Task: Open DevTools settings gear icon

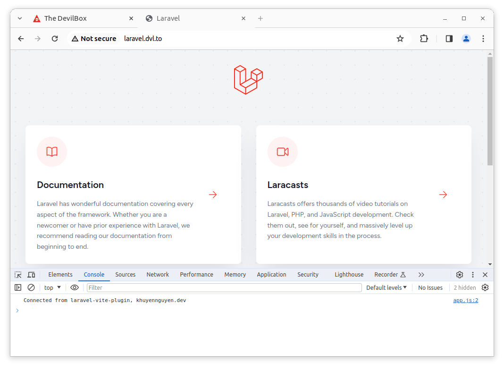Action: (x=459, y=275)
